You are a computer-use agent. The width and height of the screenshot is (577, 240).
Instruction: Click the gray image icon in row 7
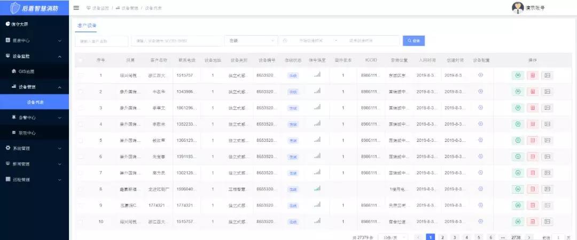[x=547, y=173]
